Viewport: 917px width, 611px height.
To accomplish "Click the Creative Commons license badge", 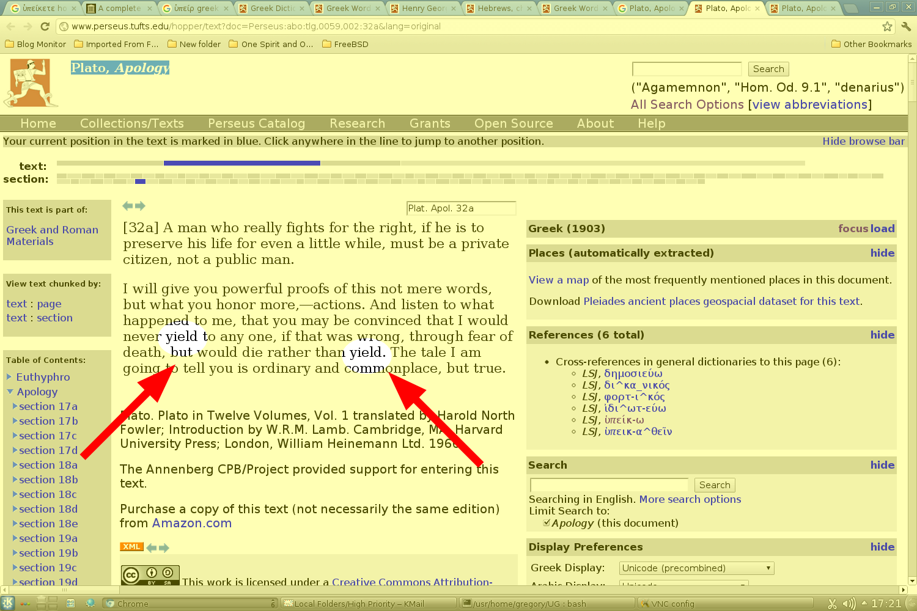I will [150, 575].
